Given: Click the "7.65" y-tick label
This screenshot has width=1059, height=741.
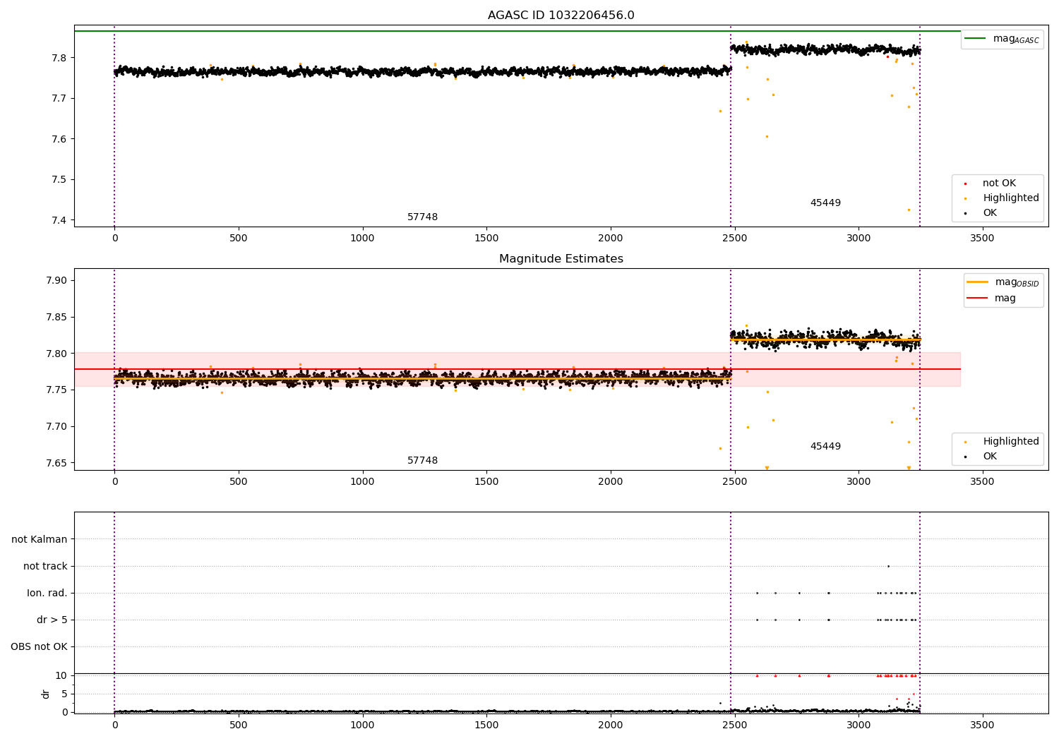Looking at the screenshot, I should tap(58, 463).
